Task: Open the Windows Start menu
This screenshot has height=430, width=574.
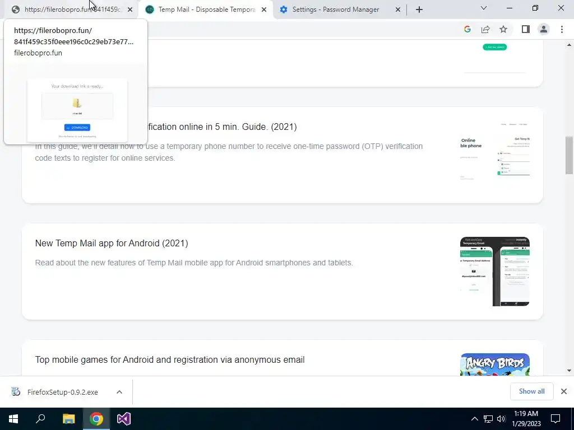Action: tap(13, 419)
